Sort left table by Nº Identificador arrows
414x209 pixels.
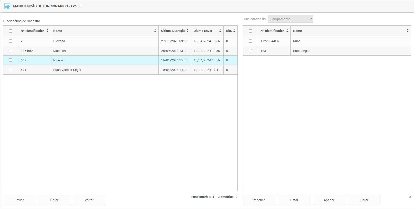point(47,31)
